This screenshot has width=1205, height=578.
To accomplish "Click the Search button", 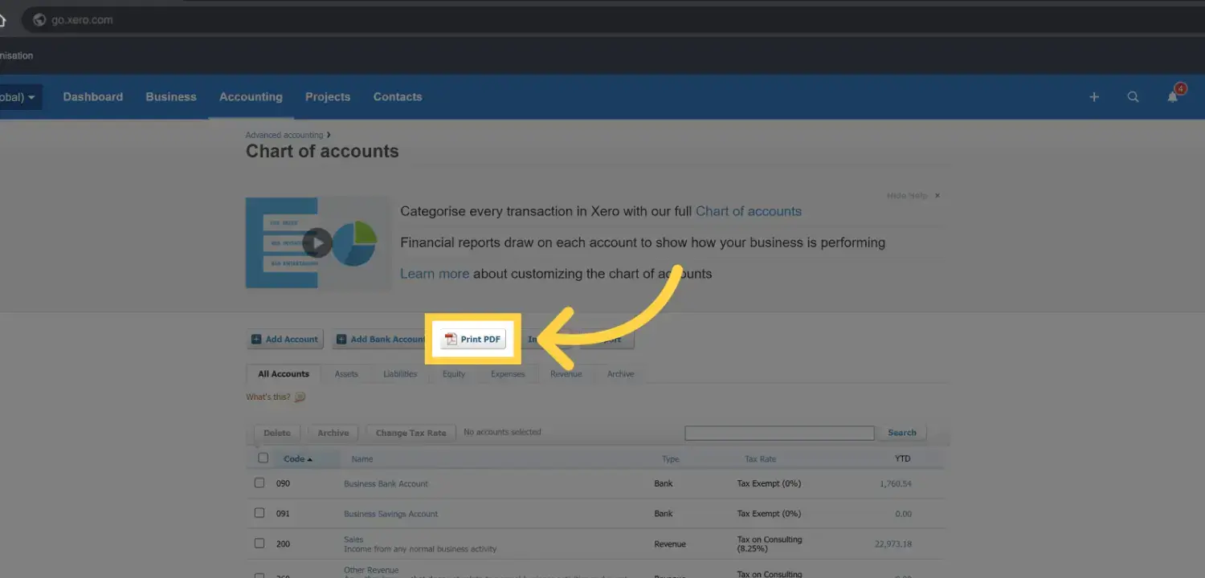I will (x=902, y=433).
